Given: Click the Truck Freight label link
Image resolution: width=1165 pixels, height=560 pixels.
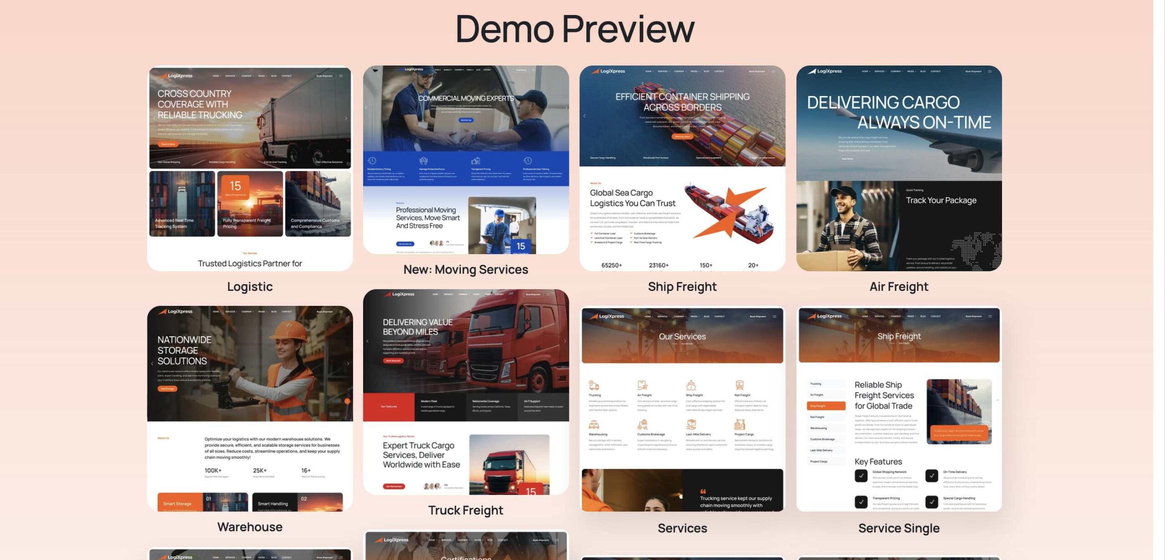Looking at the screenshot, I should pyautogui.click(x=466, y=510).
